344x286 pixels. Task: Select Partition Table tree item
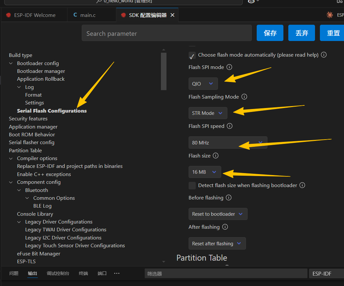(25, 151)
